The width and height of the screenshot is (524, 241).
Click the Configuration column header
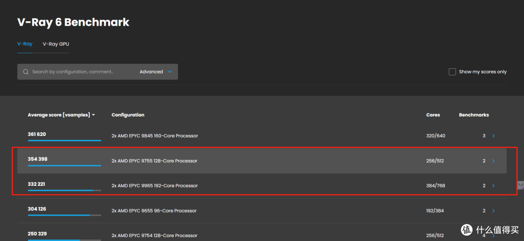(x=128, y=115)
